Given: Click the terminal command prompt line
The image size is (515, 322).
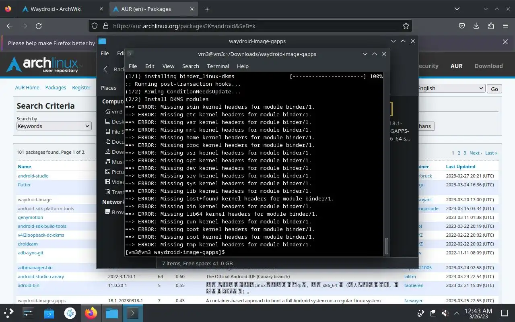Looking at the screenshot, I should (x=253, y=252).
